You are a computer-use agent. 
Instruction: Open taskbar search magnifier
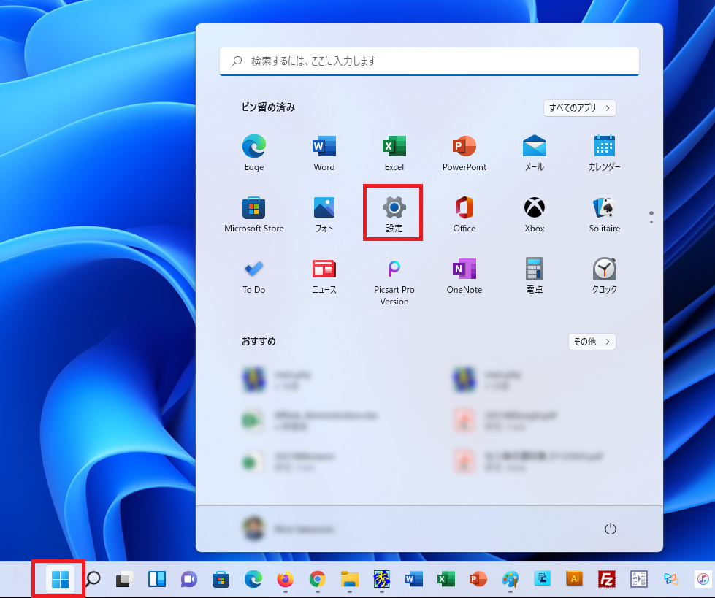pos(93,579)
